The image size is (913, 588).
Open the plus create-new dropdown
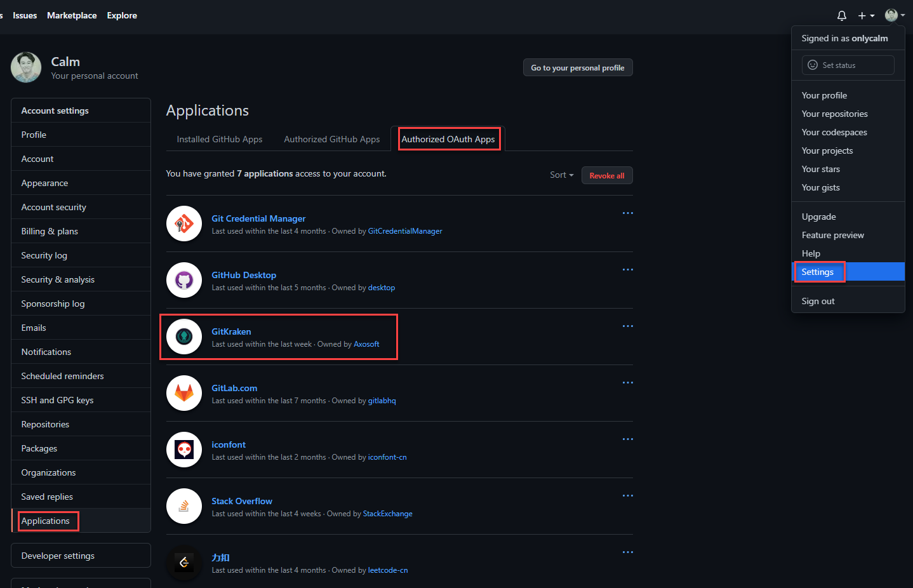coord(866,15)
